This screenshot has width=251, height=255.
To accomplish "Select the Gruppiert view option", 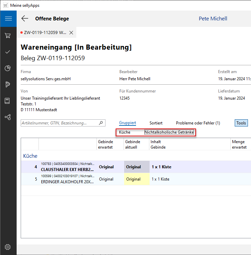I will click(x=128, y=123).
